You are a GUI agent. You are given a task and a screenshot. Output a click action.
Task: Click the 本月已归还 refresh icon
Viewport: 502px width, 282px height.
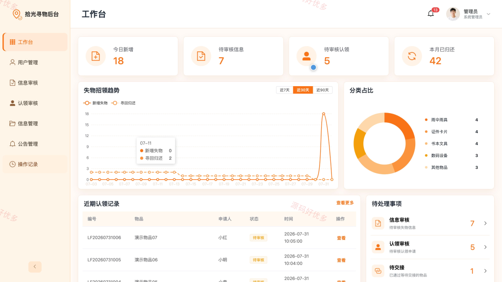[x=412, y=56]
